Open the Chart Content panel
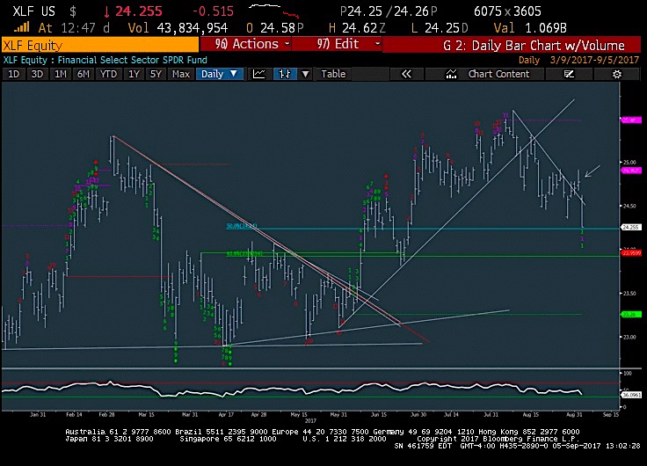Image resolution: width=647 pixels, height=466 pixels. pyautogui.click(x=488, y=74)
